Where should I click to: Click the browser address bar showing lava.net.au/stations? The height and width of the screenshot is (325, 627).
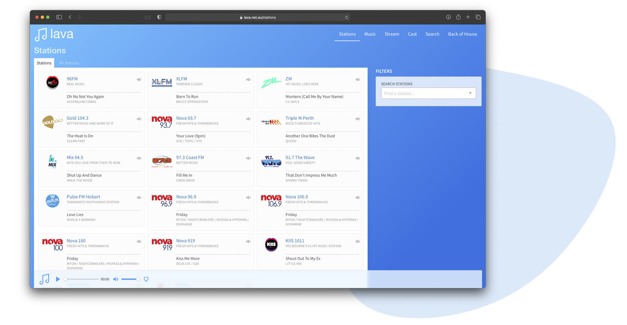tap(257, 17)
